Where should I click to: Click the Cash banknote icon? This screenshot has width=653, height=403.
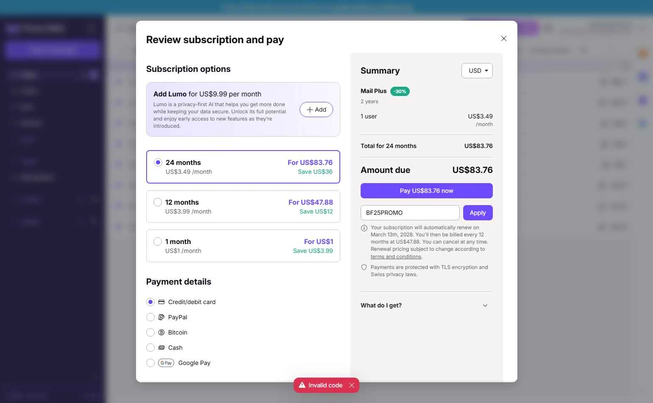(161, 348)
